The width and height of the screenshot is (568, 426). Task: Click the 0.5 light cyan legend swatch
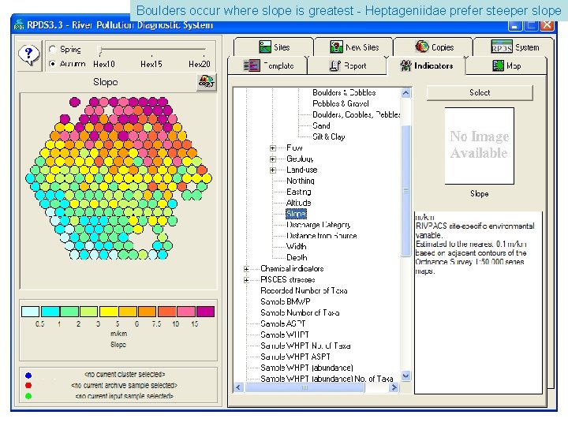(31, 312)
